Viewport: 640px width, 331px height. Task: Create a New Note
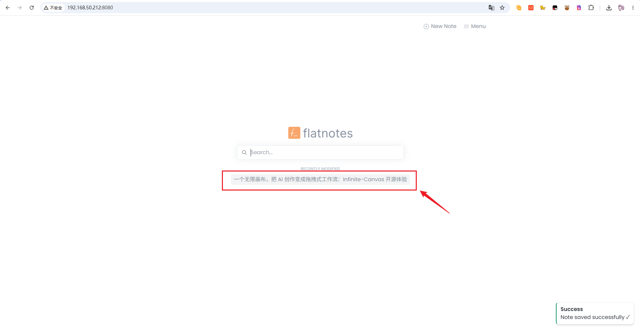pos(440,26)
